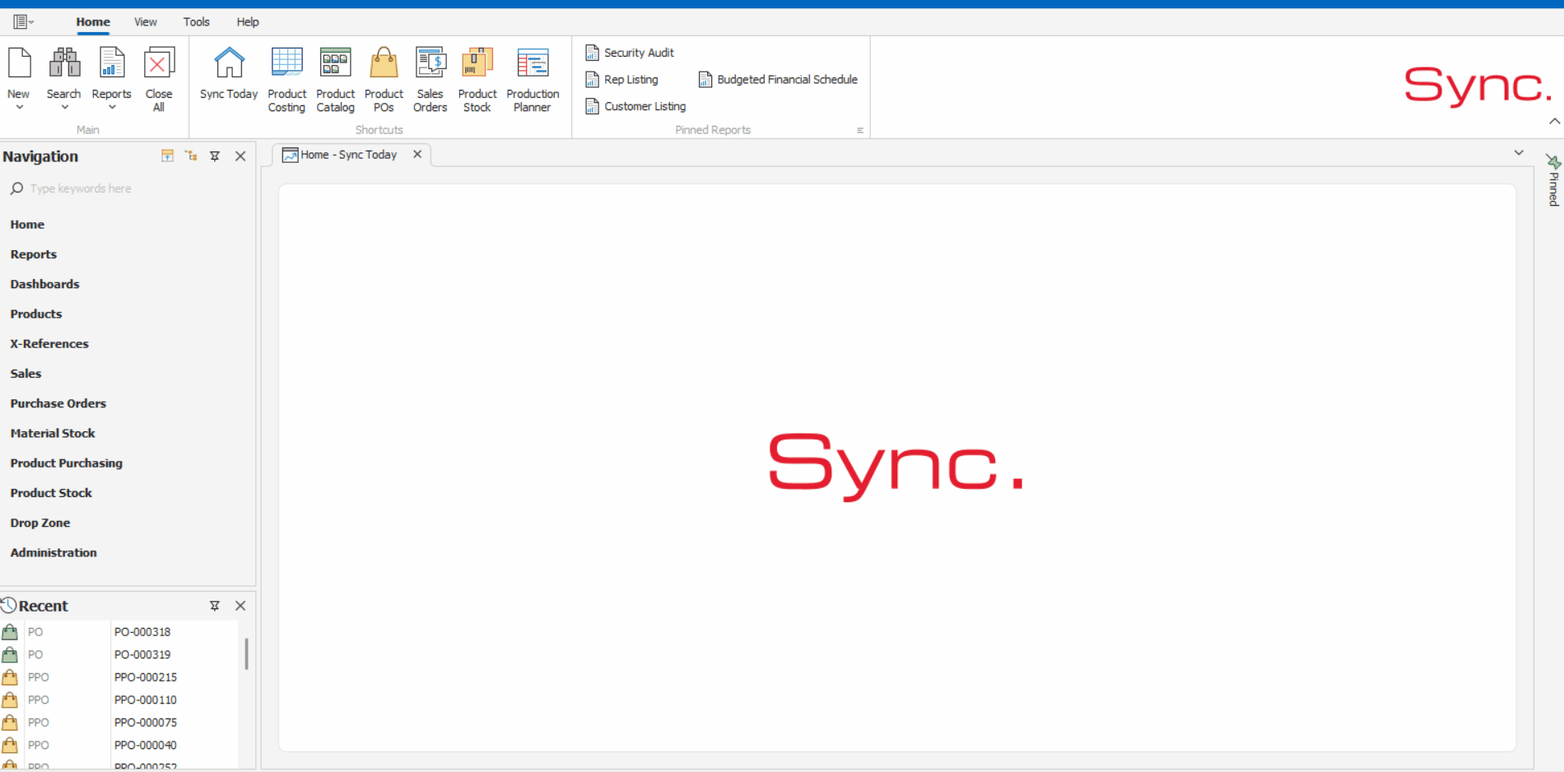This screenshot has width=1564, height=772.
Task: Click the application menu icon at top-left
Action: 21,21
